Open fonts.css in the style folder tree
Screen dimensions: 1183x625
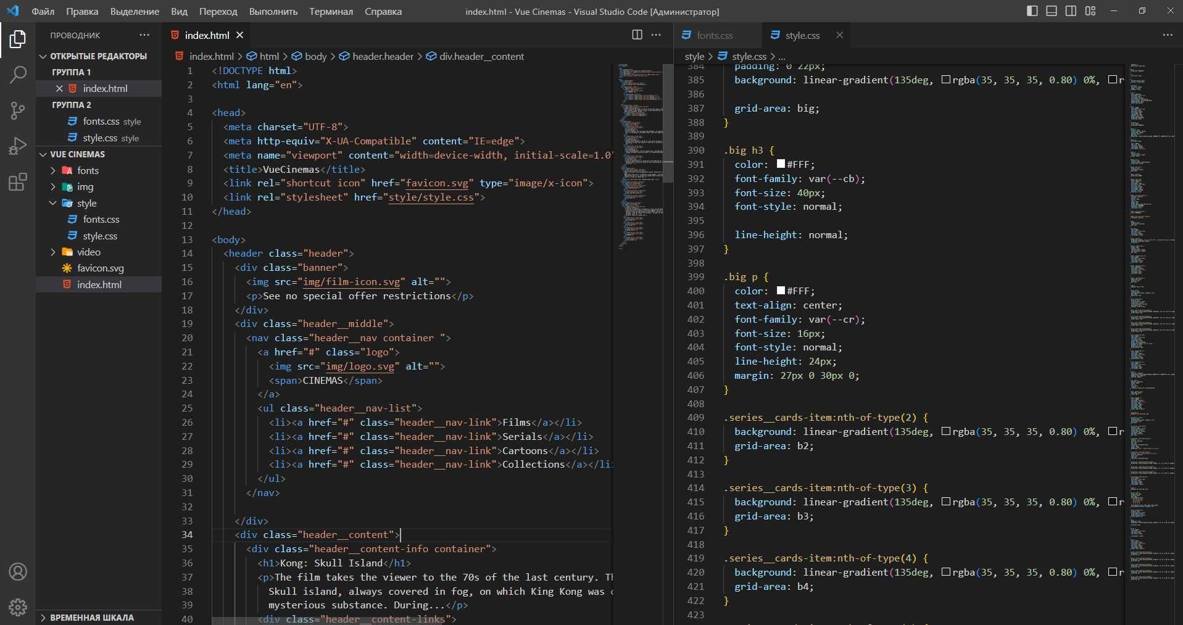(101, 219)
